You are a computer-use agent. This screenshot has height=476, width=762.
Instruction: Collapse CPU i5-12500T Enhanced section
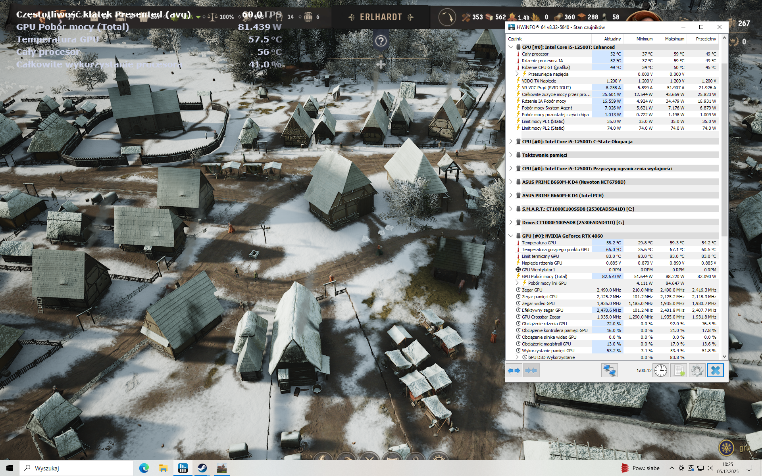511,47
